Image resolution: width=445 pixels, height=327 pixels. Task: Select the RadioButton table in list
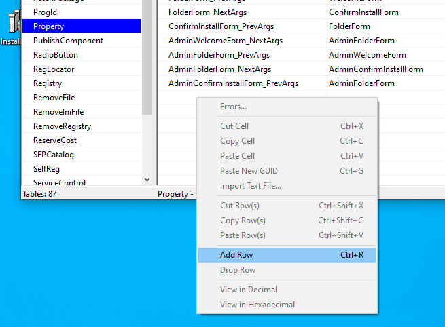[x=56, y=55]
